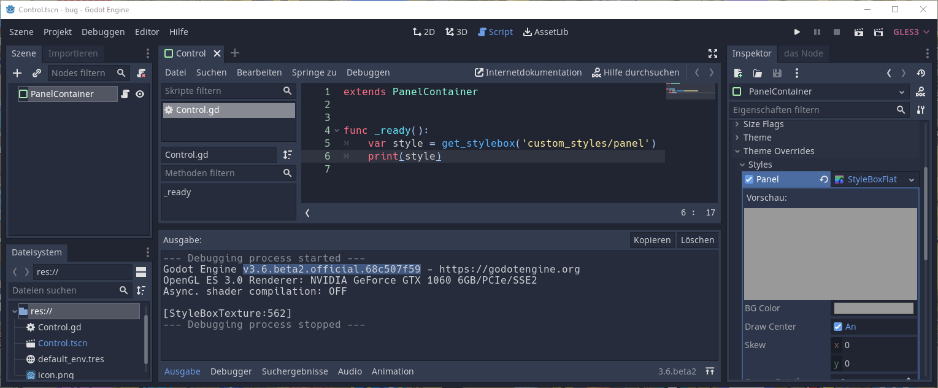
Task: Play the project with the play button
Action: [x=797, y=32]
